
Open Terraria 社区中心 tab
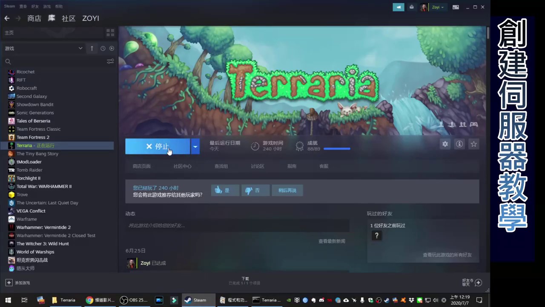[x=182, y=166]
